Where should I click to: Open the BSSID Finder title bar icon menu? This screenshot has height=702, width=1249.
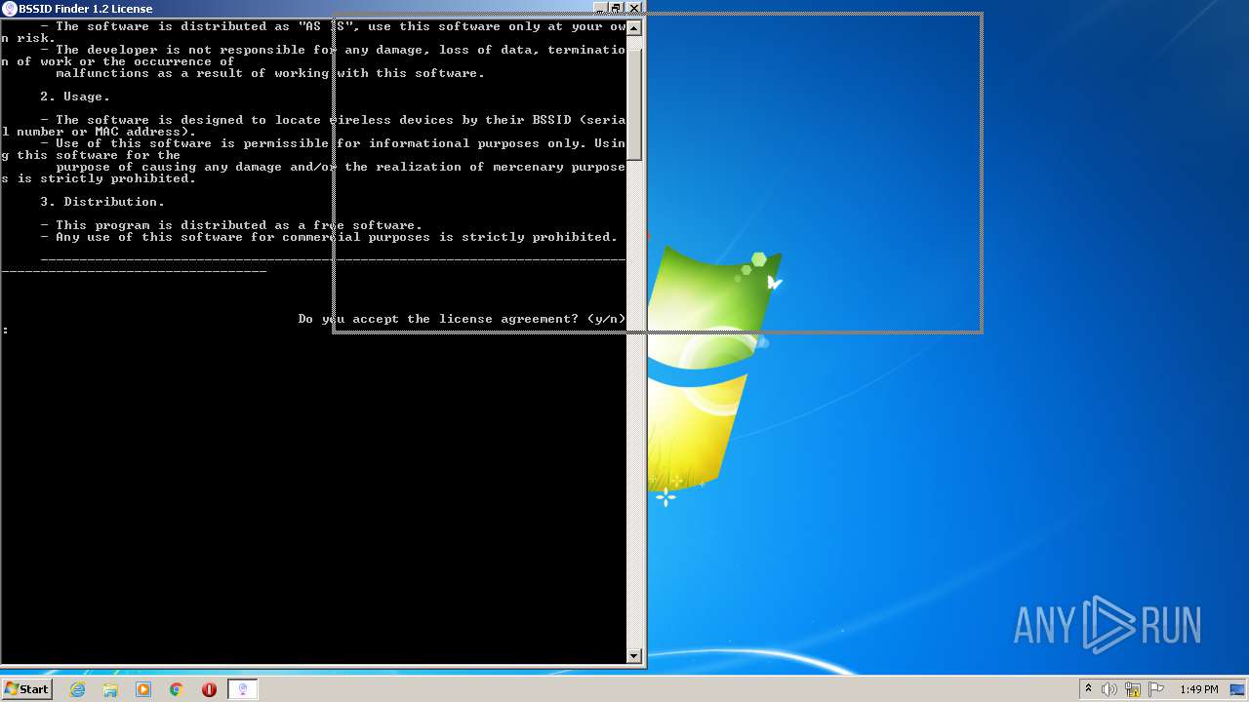[x=10, y=9]
